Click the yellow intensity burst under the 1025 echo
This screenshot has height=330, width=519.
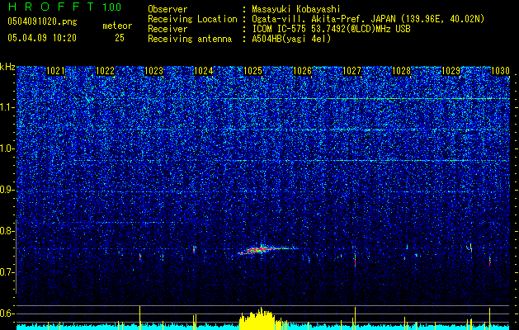point(258,318)
